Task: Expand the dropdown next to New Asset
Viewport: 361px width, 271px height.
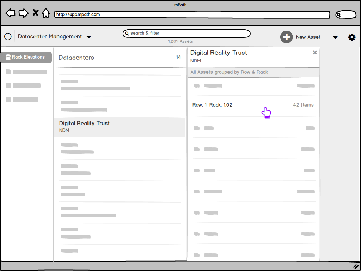Action: pos(335,37)
